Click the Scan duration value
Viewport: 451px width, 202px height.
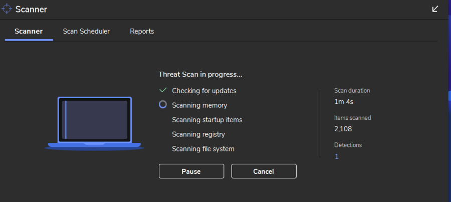tap(344, 102)
